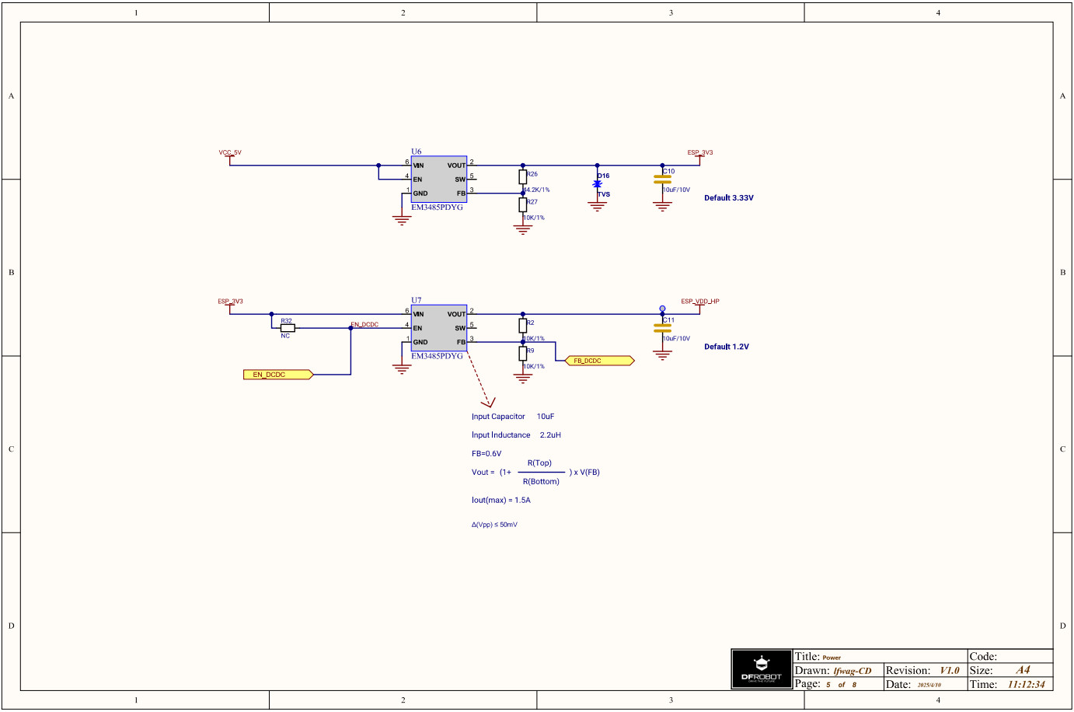Screen dimensions: 1074x712
Task: Click 'R(Top)' in the Vout formula
Action: click(x=539, y=463)
